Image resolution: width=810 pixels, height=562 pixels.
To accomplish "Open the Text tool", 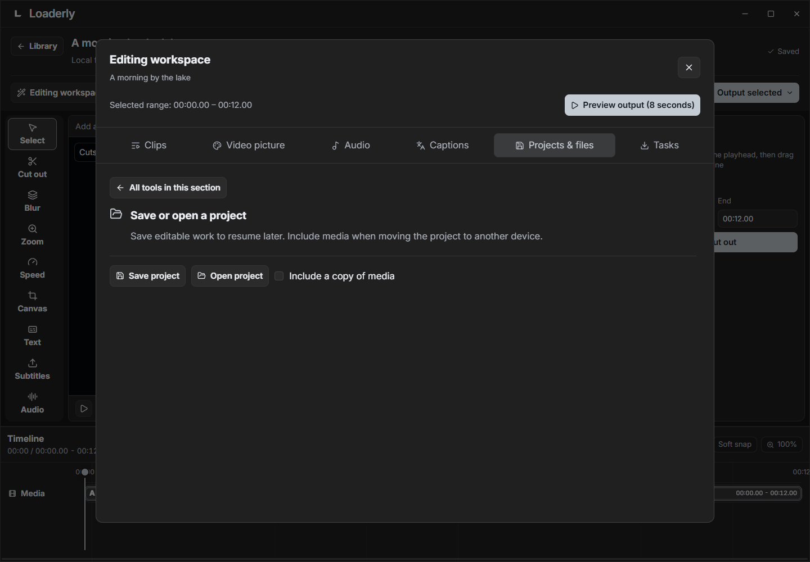I will point(32,336).
